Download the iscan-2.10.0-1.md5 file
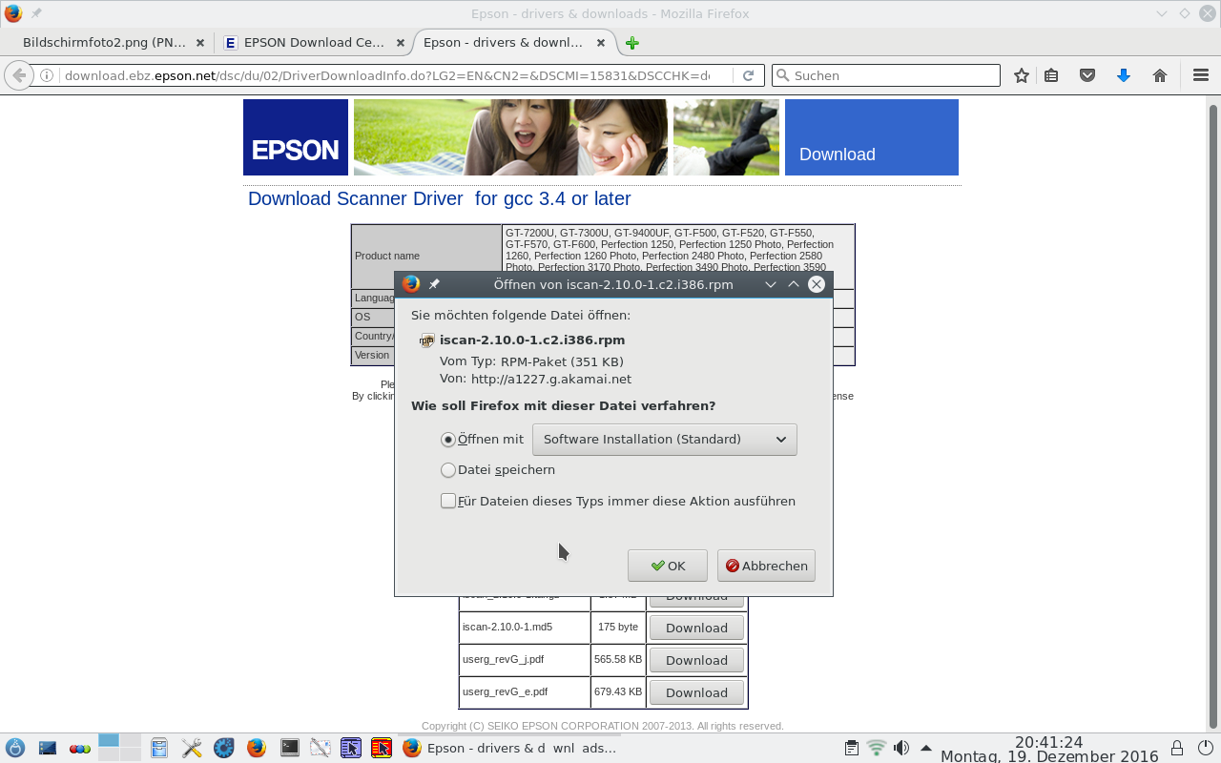The height and width of the screenshot is (763, 1221). click(x=696, y=628)
